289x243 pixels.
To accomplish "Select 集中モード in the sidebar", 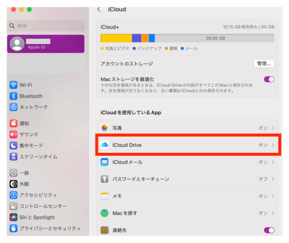I will [x=46, y=146].
